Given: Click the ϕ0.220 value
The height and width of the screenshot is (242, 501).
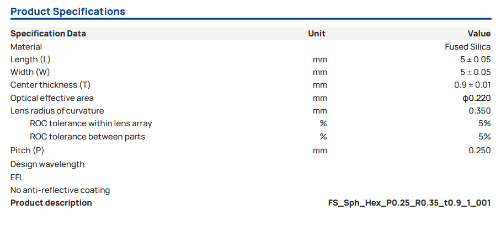Looking at the screenshot, I should click(x=476, y=98).
